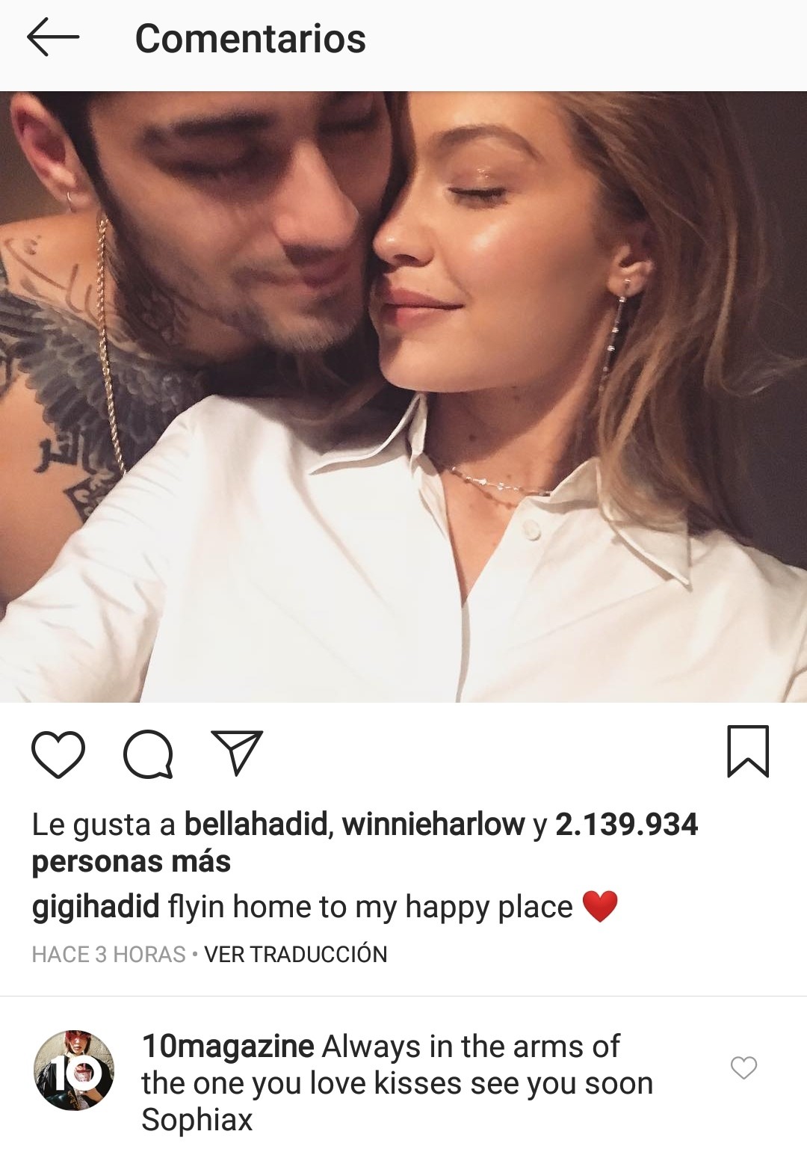The height and width of the screenshot is (1149, 807).
Task: Tap the post photo
Action: (x=403, y=397)
